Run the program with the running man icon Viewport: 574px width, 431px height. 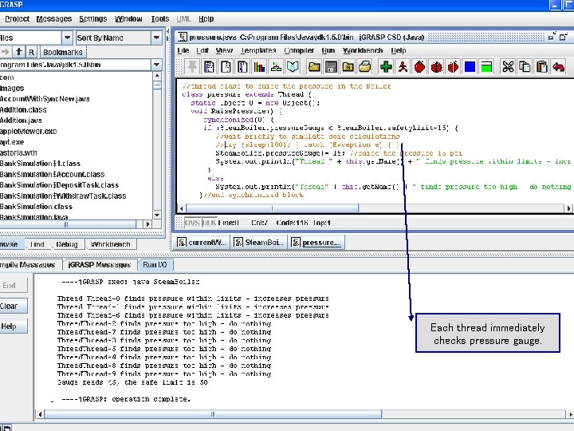point(403,67)
